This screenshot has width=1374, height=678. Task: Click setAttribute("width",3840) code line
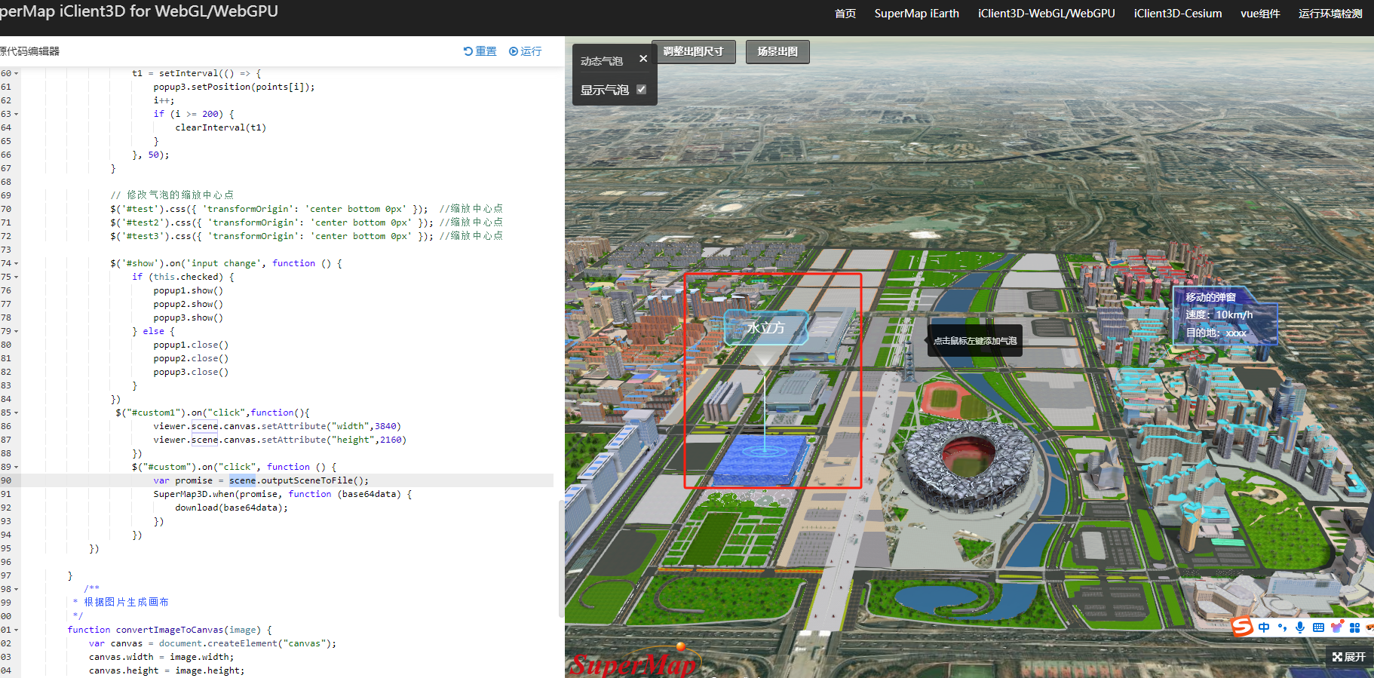click(x=277, y=426)
